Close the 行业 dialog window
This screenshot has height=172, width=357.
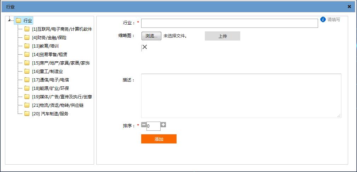pos(349,7)
